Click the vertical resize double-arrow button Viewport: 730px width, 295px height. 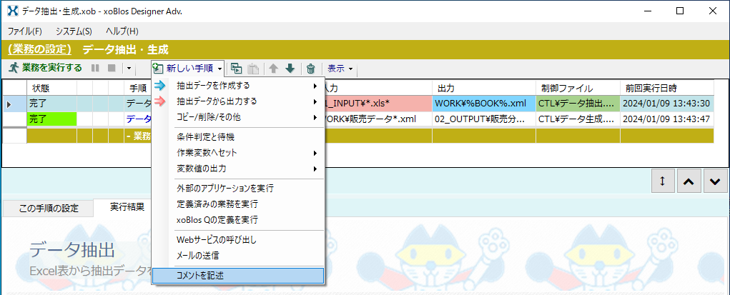(x=663, y=182)
